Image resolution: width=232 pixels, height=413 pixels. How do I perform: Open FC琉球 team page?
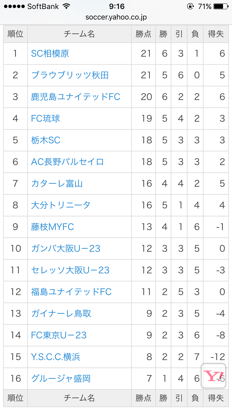coord(45,119)
